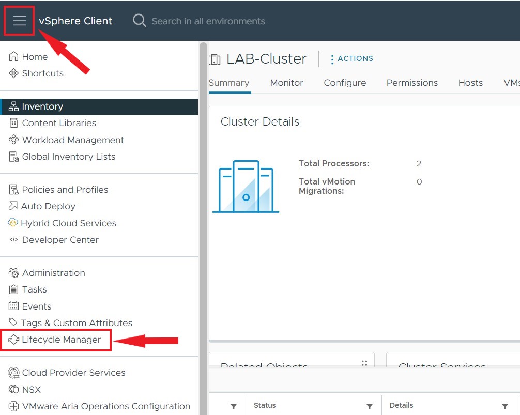The width and height of the screenshot is (520, 415).
Task: Click the LAB-Cluster heading text
Action: (x=266, y=59)
